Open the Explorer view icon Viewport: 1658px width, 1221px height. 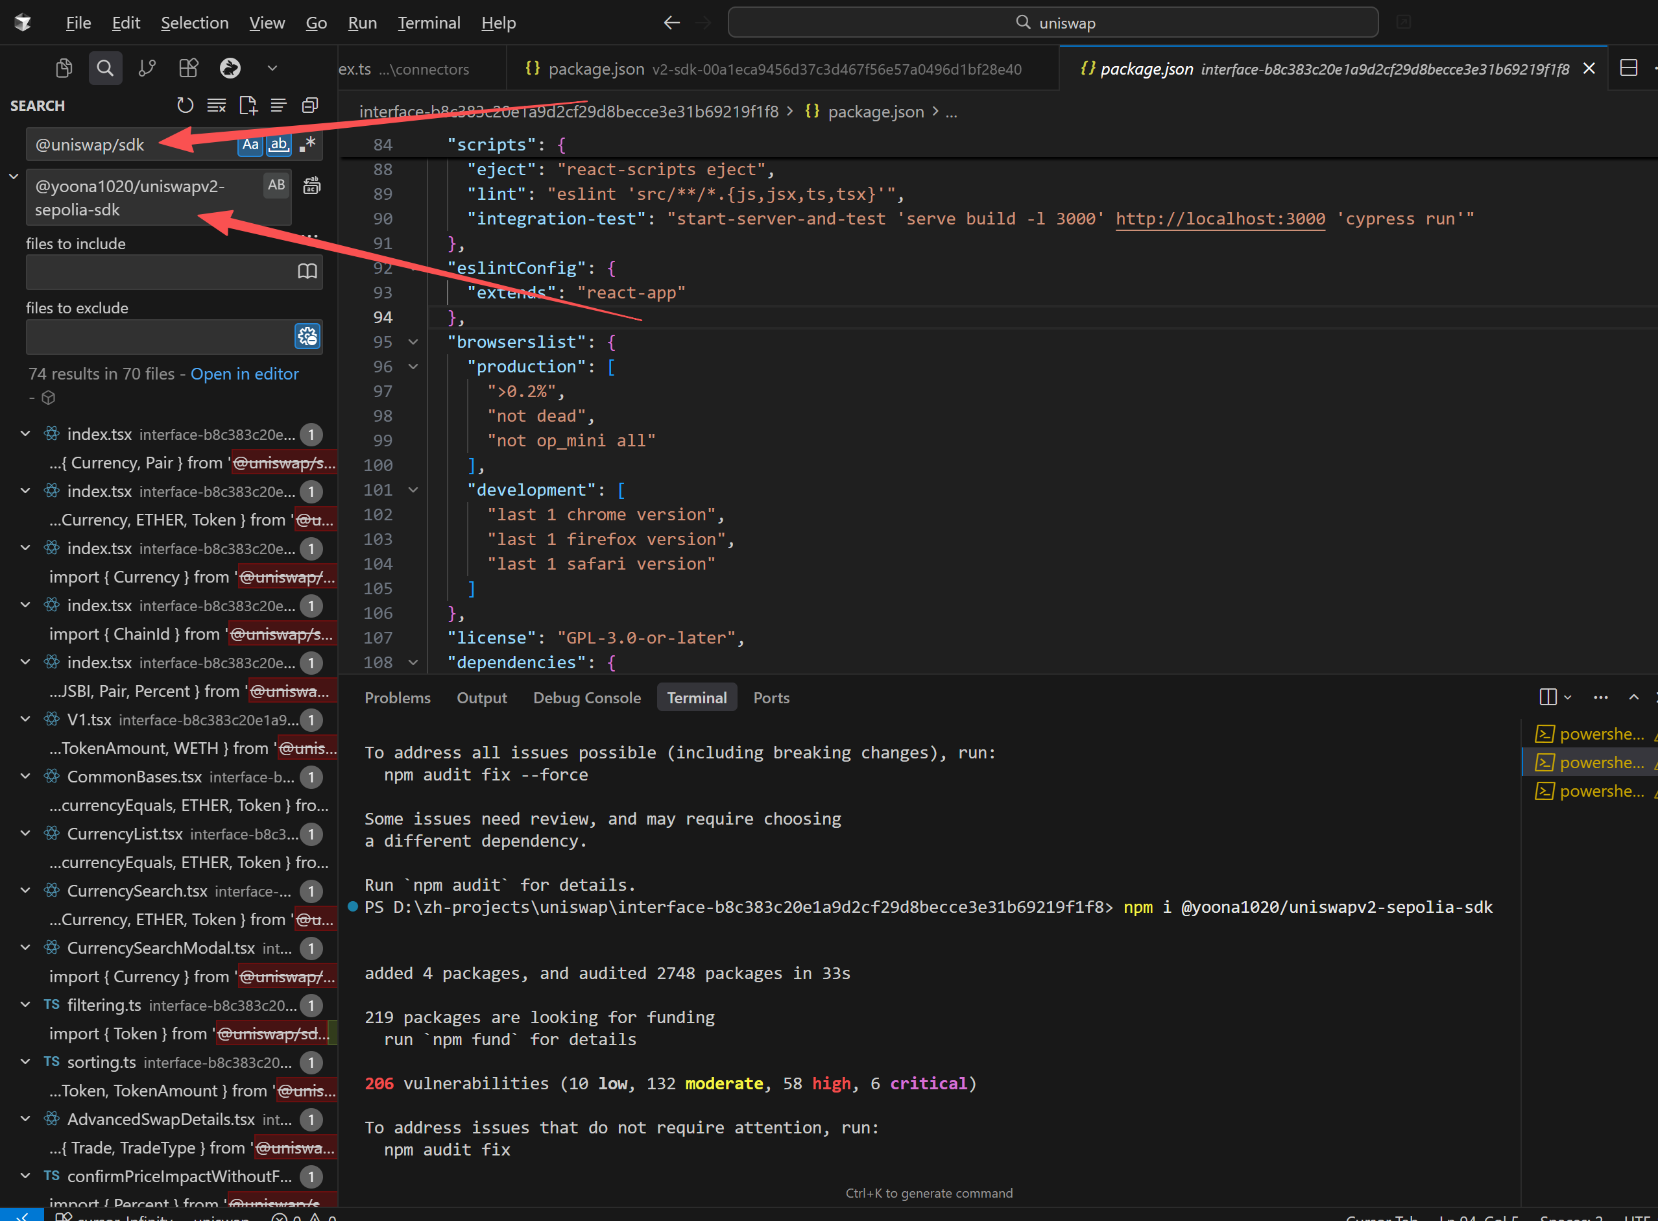point(64,68)
